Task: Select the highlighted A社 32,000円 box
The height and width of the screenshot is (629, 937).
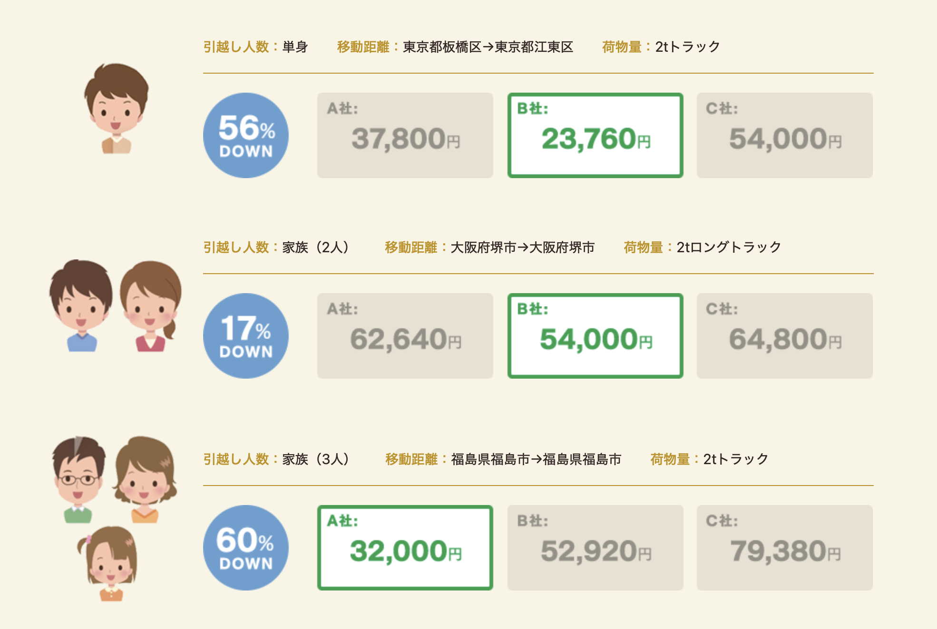Action: coord(405,548)
